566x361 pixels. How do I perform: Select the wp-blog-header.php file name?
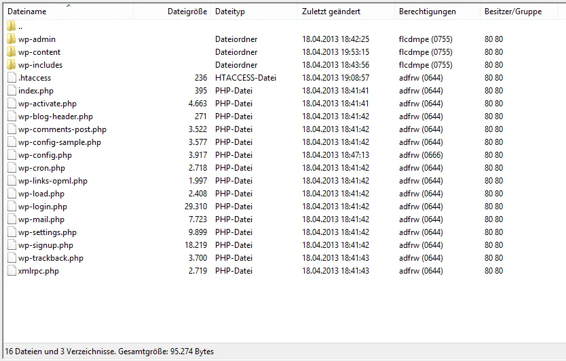(56, 116)
